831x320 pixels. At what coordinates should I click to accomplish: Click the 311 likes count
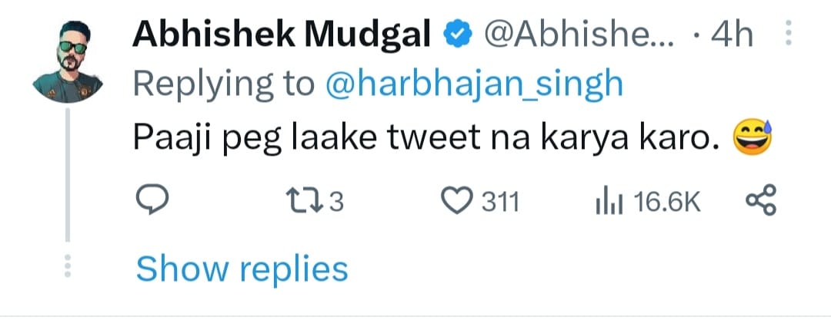click(500, 203)
